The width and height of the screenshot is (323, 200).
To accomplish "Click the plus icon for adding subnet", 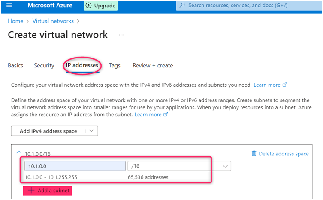I will 30,190.
